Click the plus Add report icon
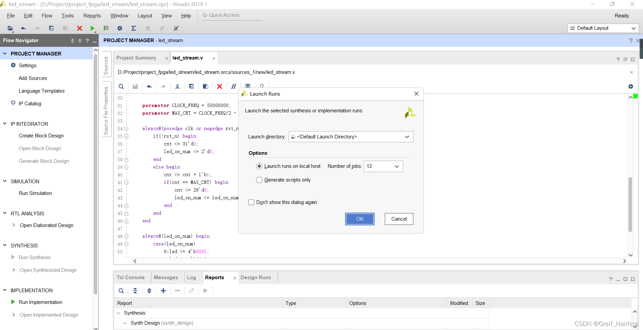This screenshot has height=330, width=643. pyautogui.click(x=163, y=291)
